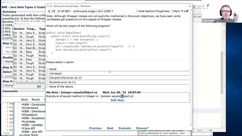Open 'Leitner Mode' tree item
Image resolution: width=242 pixels, height=136 pixels.
click(x=30, y=135)
